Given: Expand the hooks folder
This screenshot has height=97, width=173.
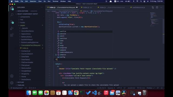Looking at the screenshot, I should click(22, 23).
